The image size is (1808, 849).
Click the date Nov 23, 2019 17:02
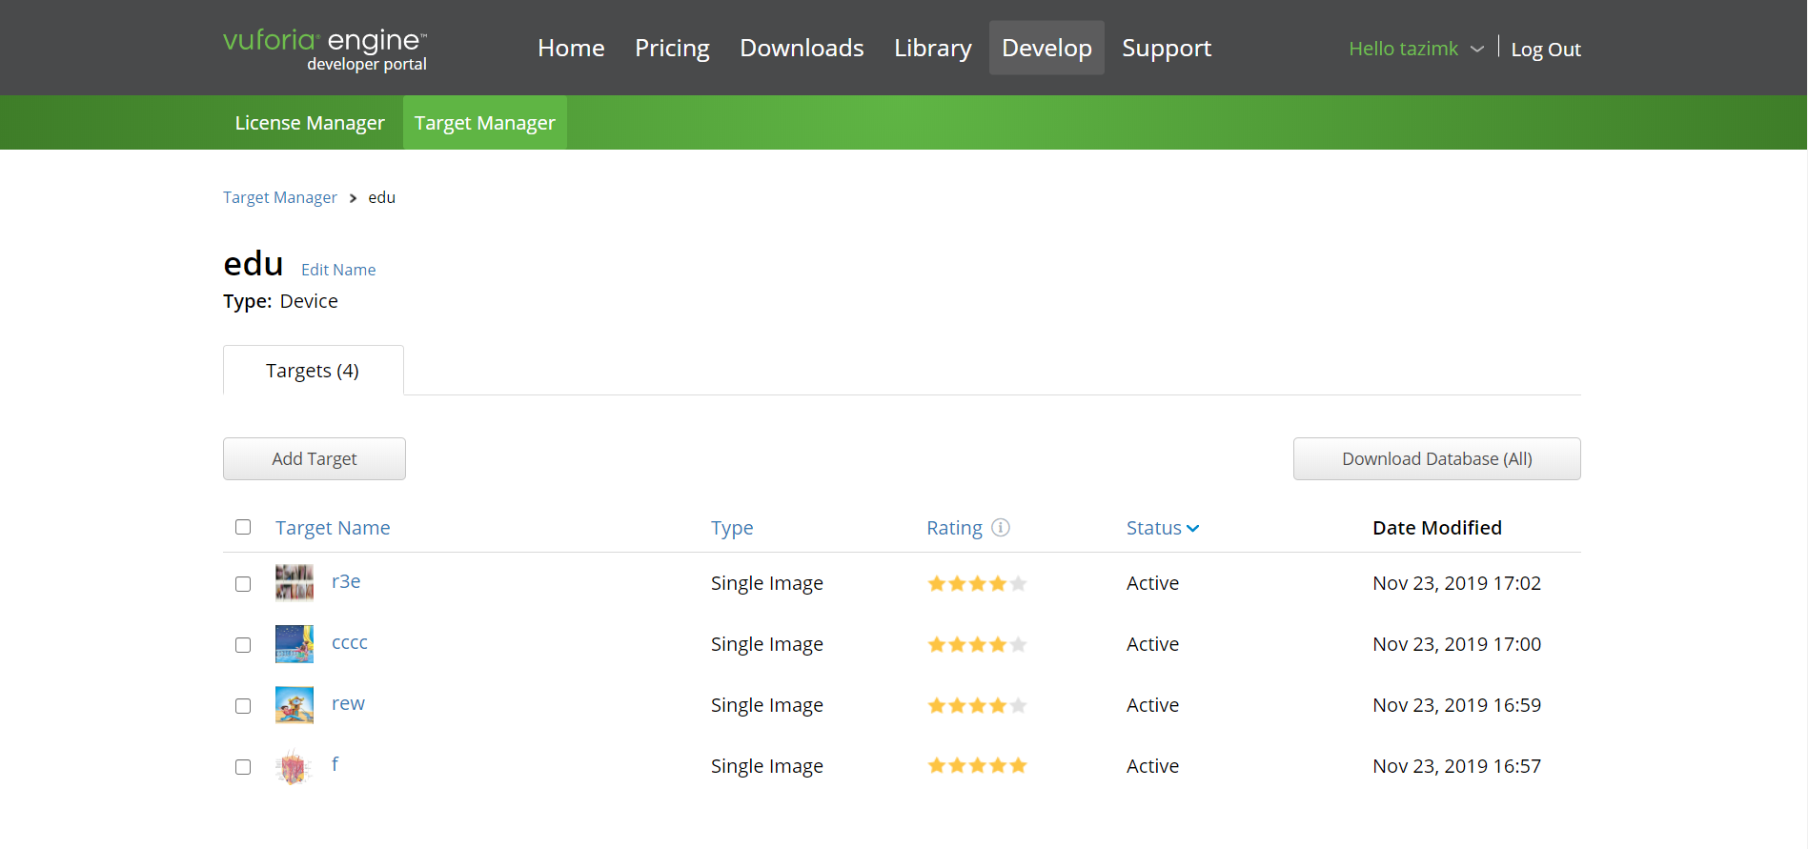(x=1456, y=583)
